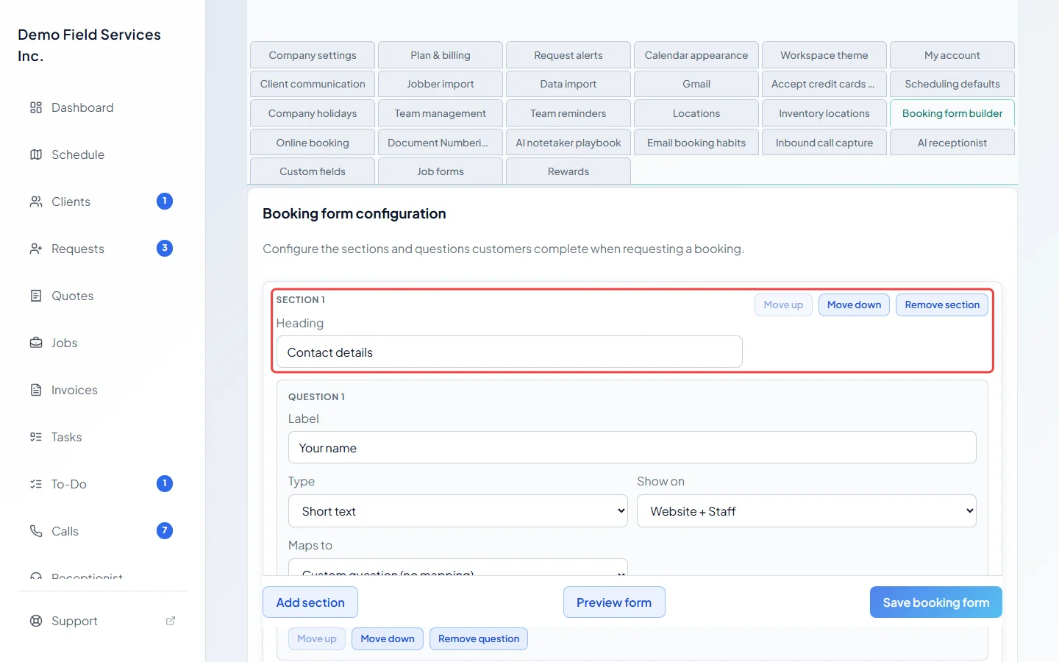Open Inbound call capture tab

pyautogui.click(x=824, y=143)
